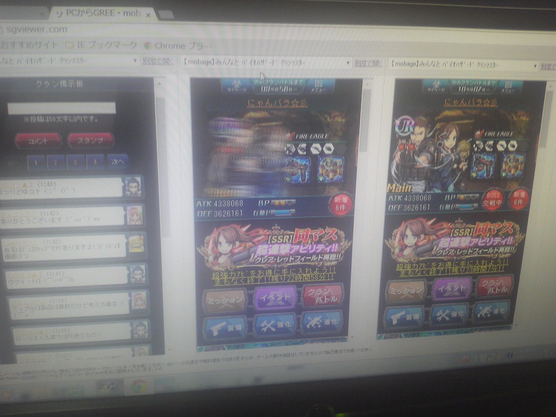Click the avatar beside the 1:41 ウマイ message
This screenshot has height=417, width=556.
click(138, 274)
